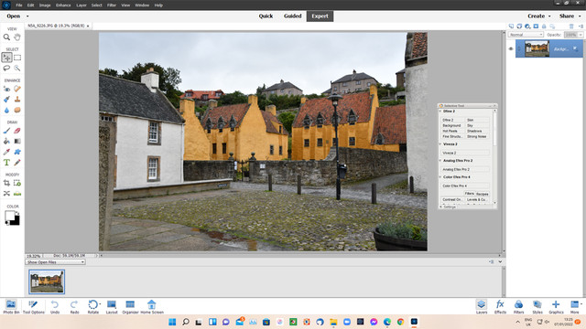
Task: Open the Graphics panel
Action: pos(556,307)
